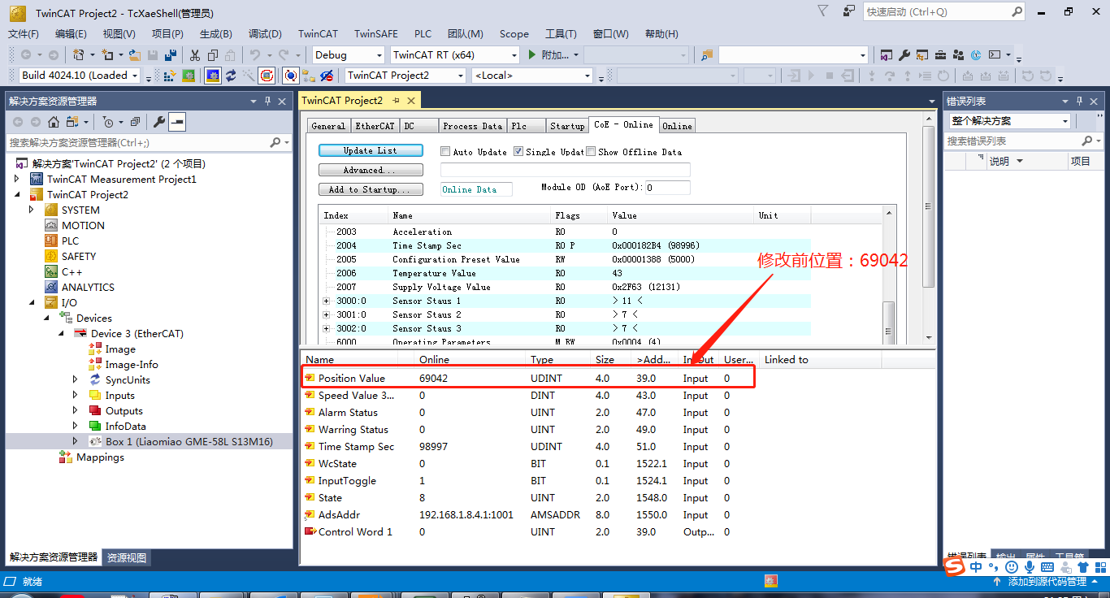The image size is (1110, 598).
Task: Click the Sogou input method S icon
Action: point(956,566)
